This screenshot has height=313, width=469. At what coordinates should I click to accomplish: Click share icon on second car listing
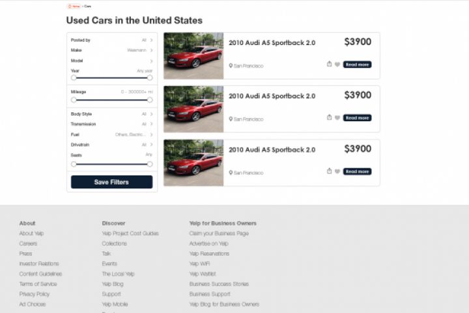click(x=330, y=118)
